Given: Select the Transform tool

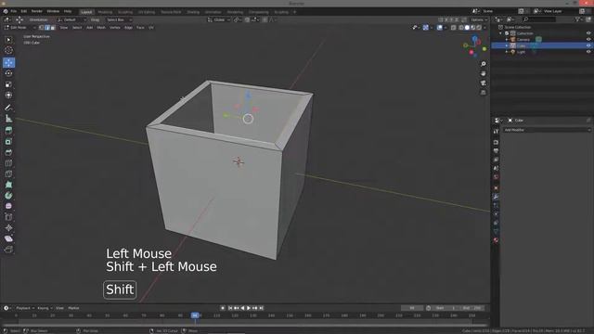Looking at the screenshot, I should coord(8,96).
